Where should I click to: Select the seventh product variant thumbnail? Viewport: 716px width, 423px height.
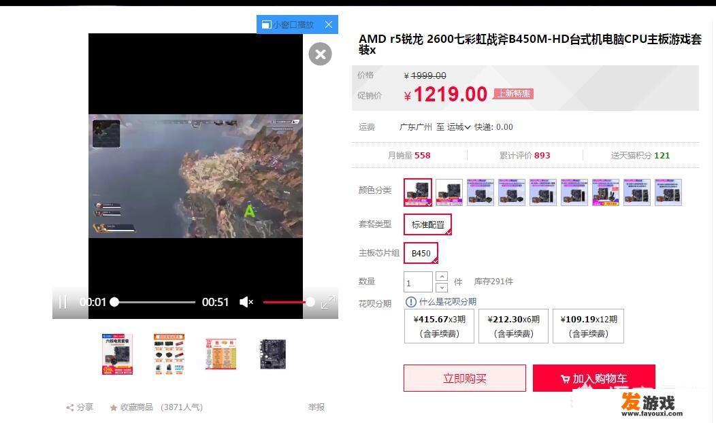(x=606, y=192)
